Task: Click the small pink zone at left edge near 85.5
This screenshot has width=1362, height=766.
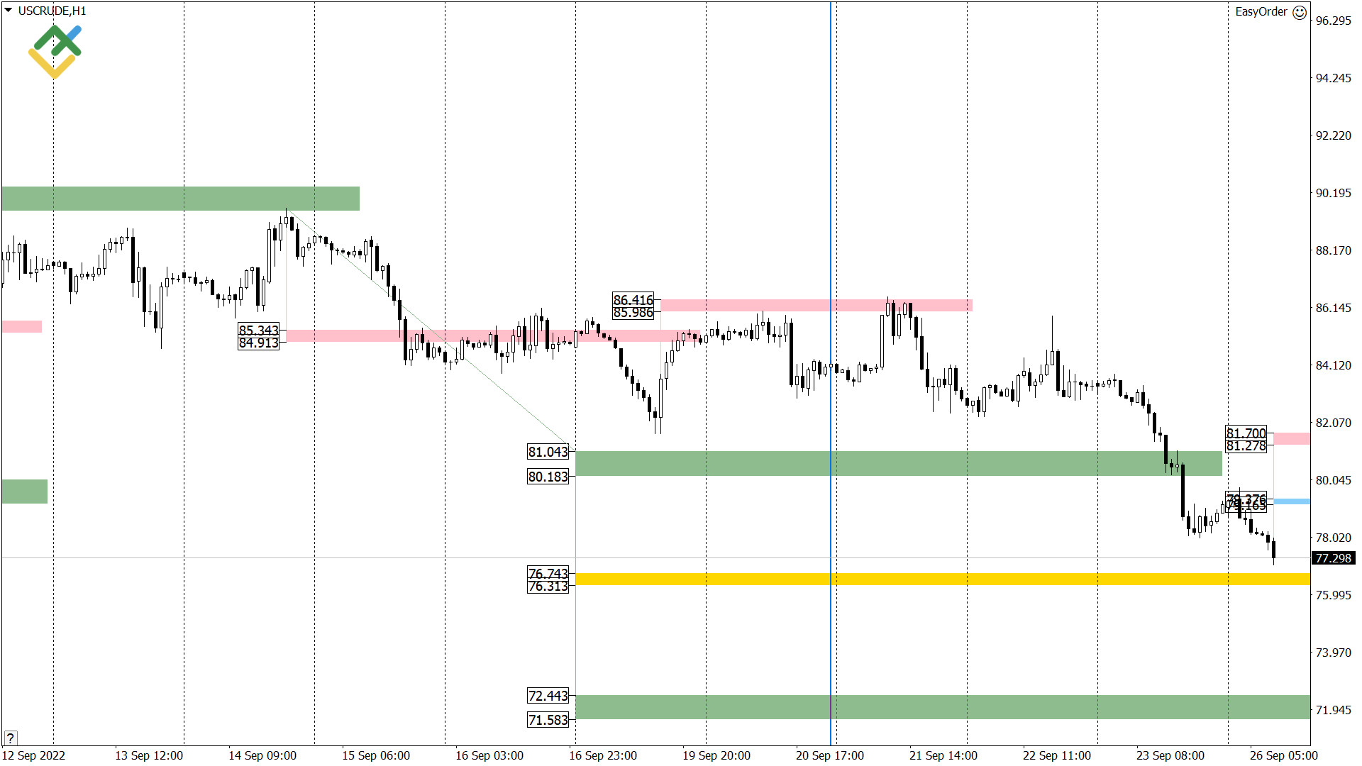Action: 21,326
